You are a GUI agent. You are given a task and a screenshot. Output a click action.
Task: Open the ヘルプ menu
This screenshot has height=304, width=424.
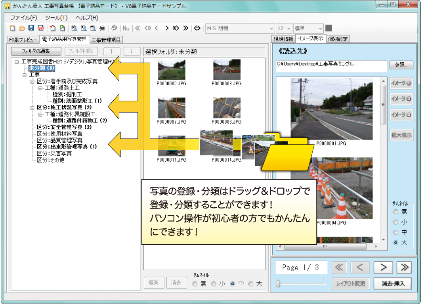pos(87,18)
